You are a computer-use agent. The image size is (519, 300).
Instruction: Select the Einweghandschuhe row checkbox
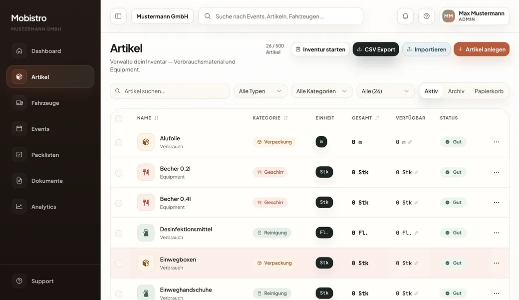click(x=119, y=294)
